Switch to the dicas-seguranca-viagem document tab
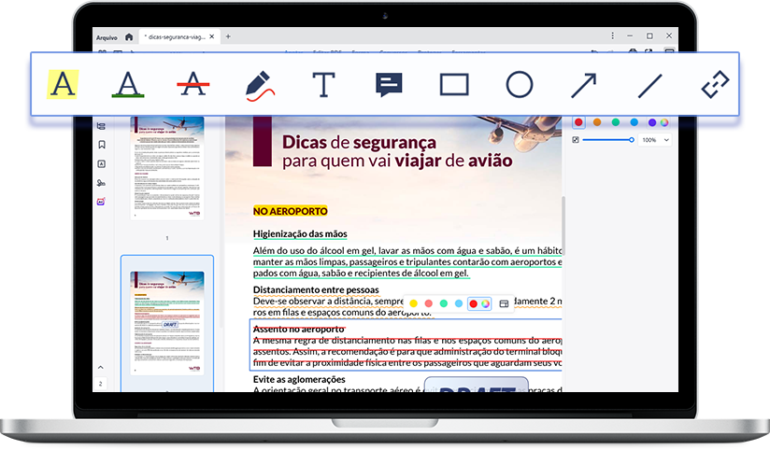The image size is (770, 450). (179, 37)
